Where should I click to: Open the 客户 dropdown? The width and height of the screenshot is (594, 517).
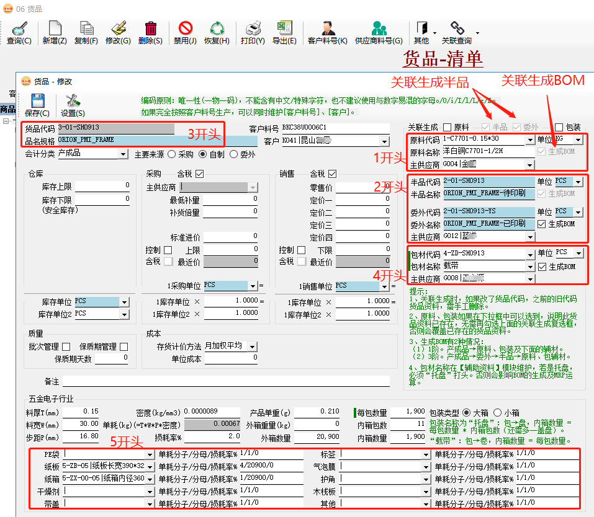pyautogui.click(x=384, y=141)
